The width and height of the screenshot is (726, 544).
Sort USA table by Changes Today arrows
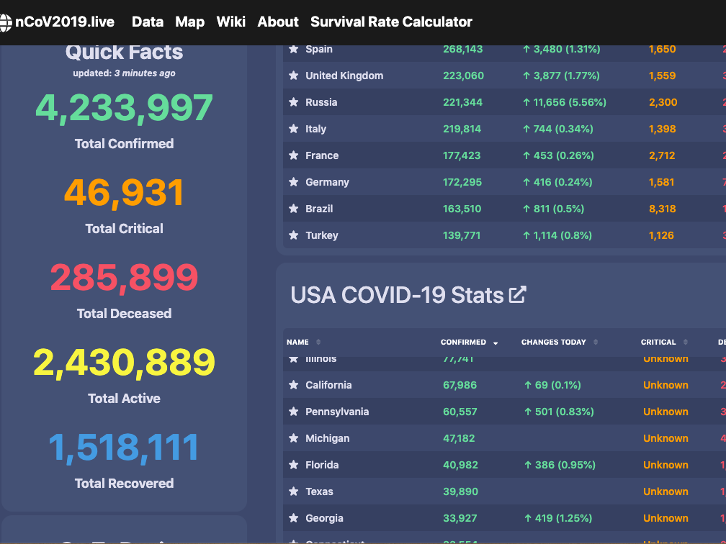tap(596, 343)
